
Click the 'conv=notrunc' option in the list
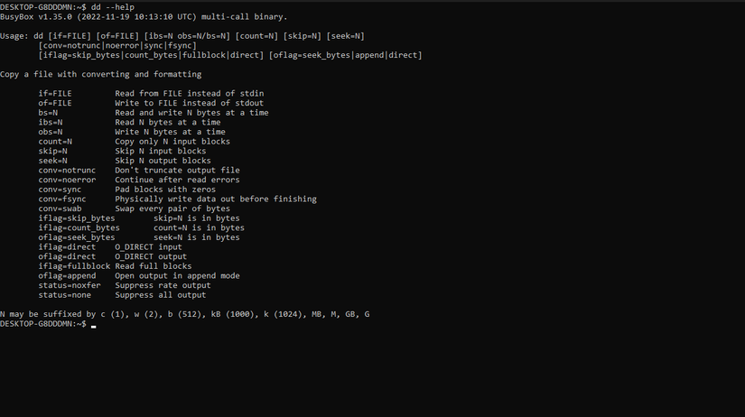(67, 170)
